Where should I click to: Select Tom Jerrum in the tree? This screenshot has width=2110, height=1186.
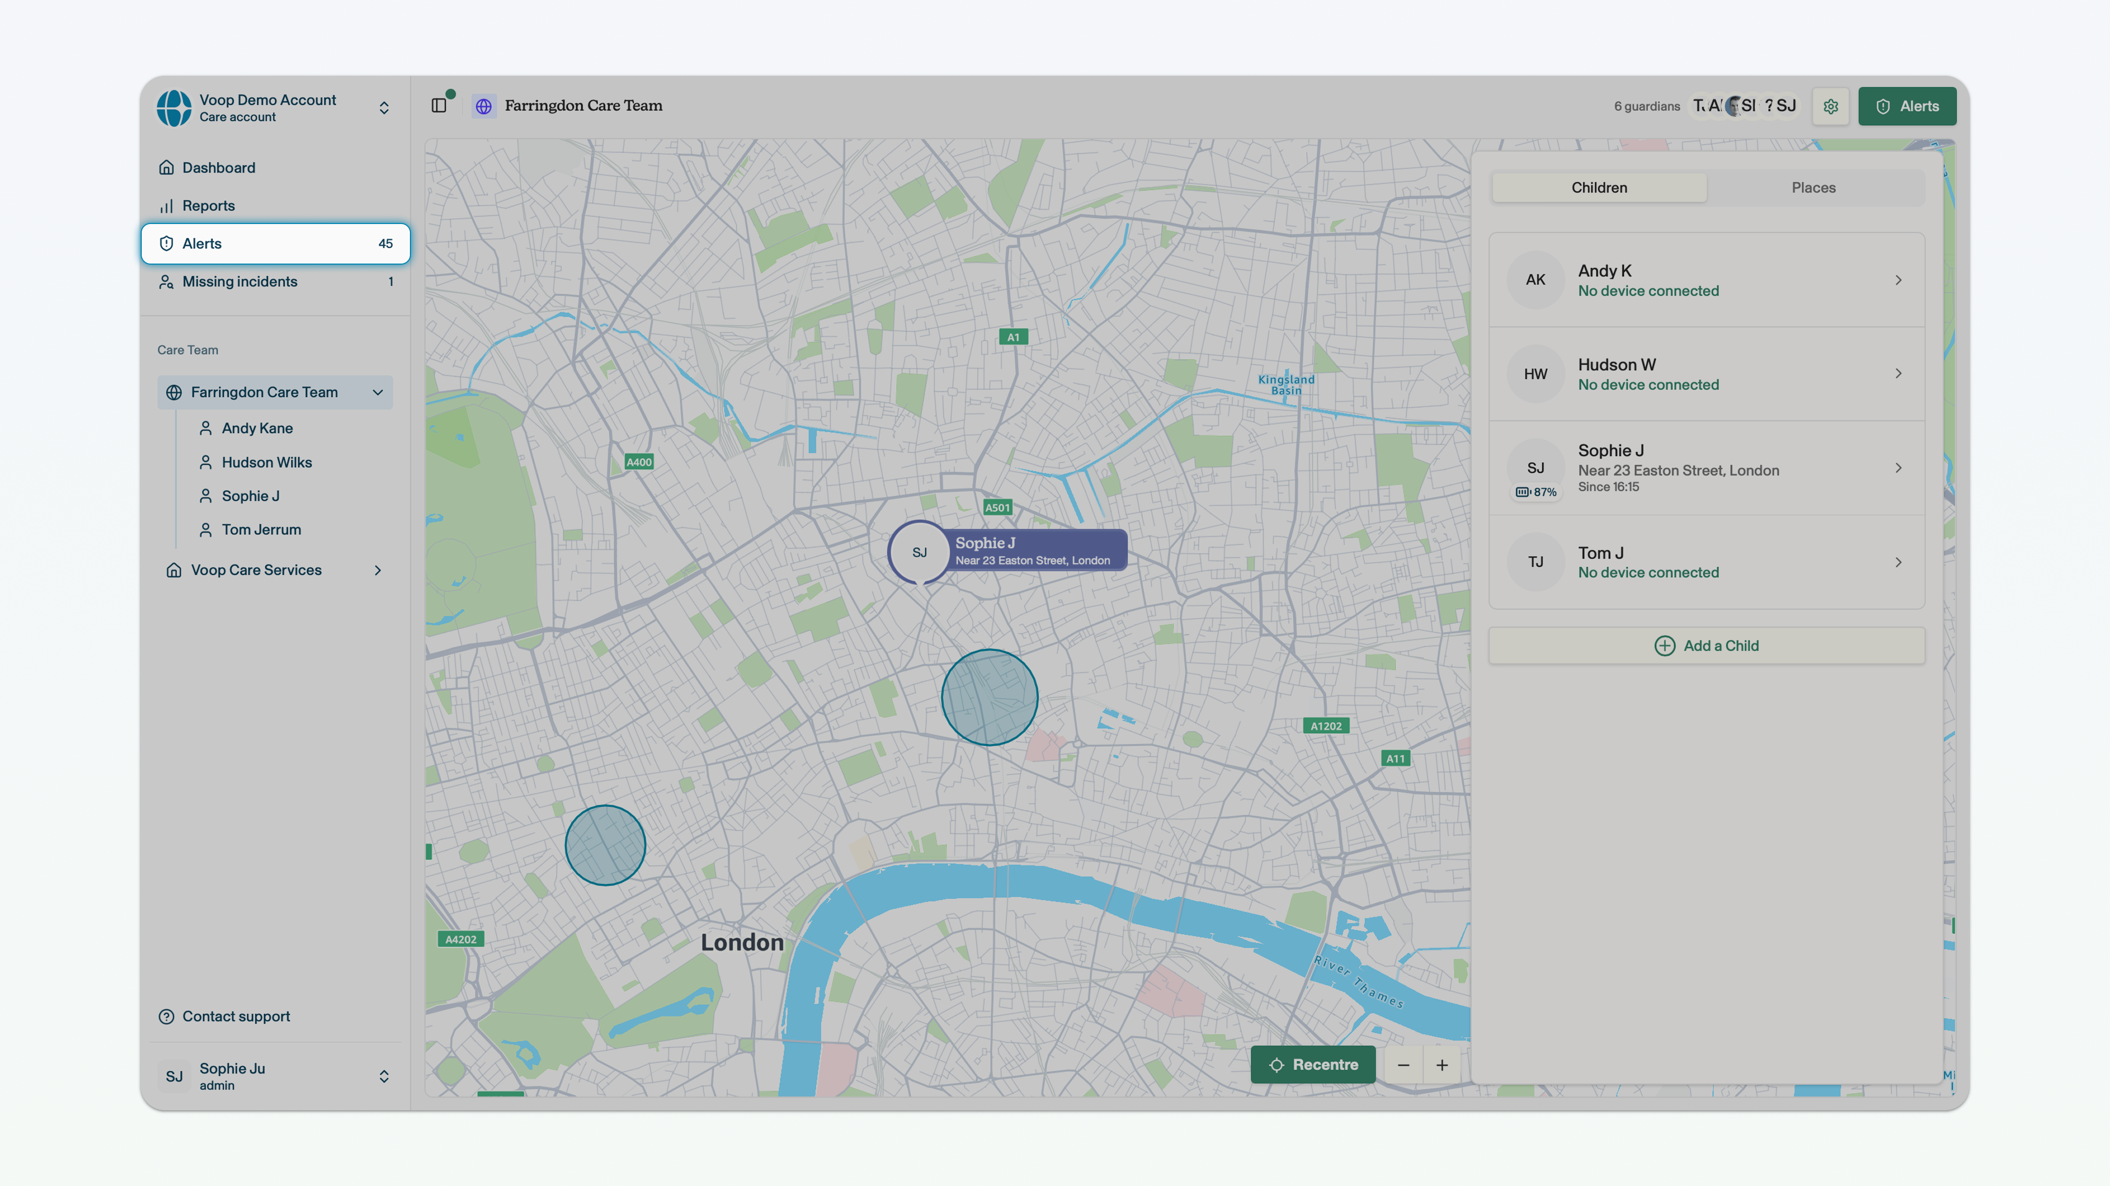coord(250,529)
